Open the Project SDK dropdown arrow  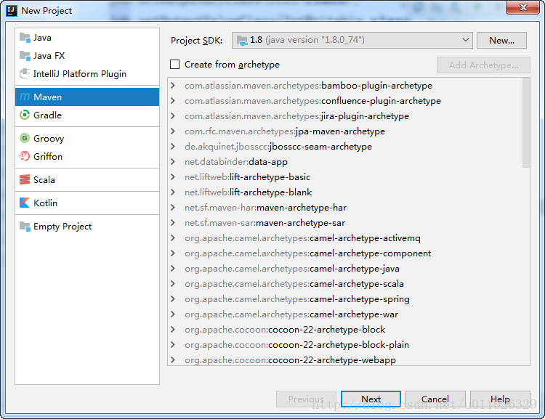tap(466, 40)
